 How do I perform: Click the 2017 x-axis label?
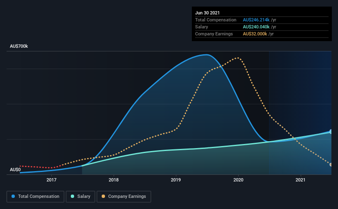[x=51, y=180]
